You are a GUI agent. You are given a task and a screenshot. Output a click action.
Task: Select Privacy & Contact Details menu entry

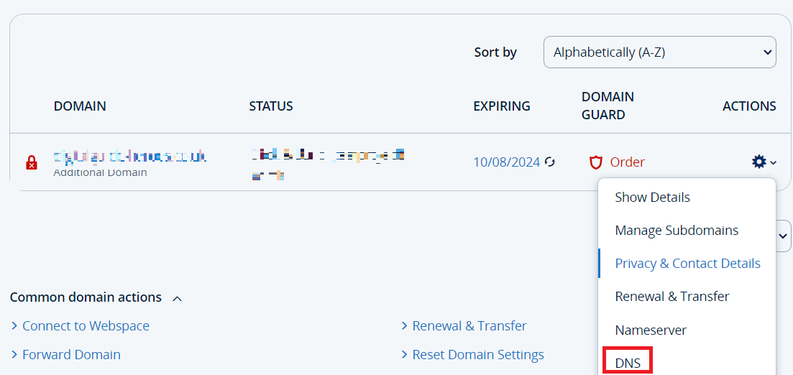click(687, 264)
